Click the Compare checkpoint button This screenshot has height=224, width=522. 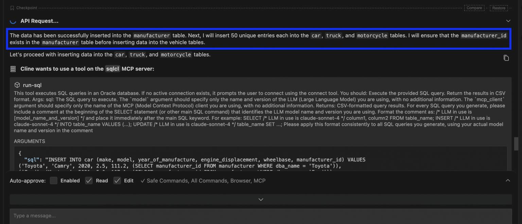pos(474,7)
